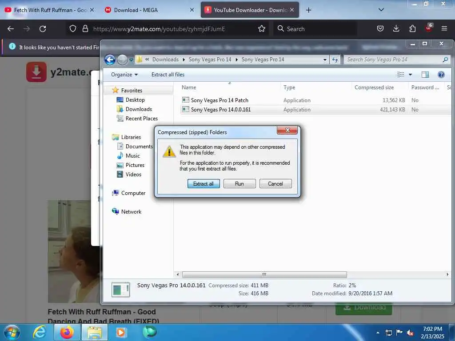Screen dimensions: 455x341
Task: Switch to Fetch With Ruff Ruffman tab
Action: click(49, 10)
